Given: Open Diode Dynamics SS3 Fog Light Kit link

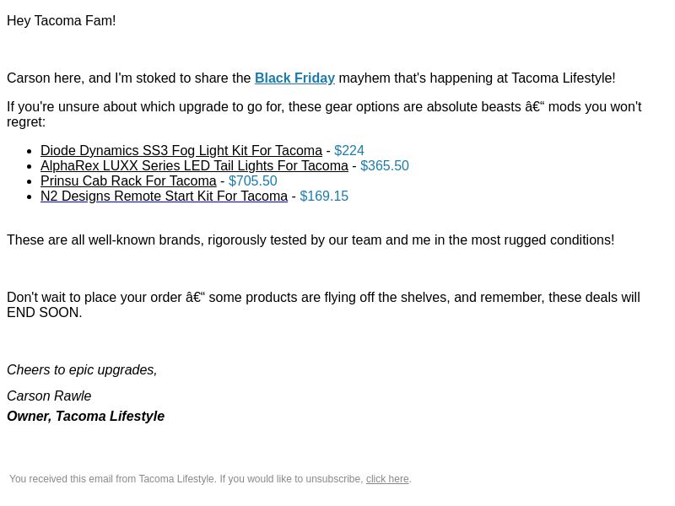Looking at the screenshot, I should (181, 151).
